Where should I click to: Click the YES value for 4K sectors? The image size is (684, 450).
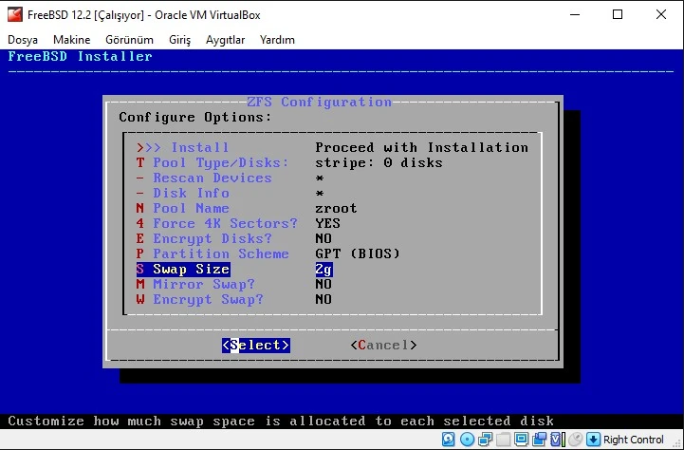point(327,223)
